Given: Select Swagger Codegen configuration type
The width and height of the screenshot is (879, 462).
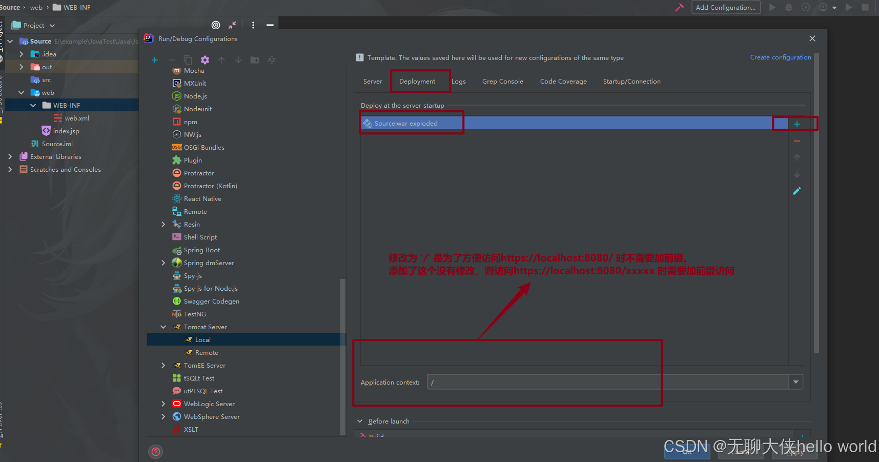Looking at the screenshot, I should 211,302.
